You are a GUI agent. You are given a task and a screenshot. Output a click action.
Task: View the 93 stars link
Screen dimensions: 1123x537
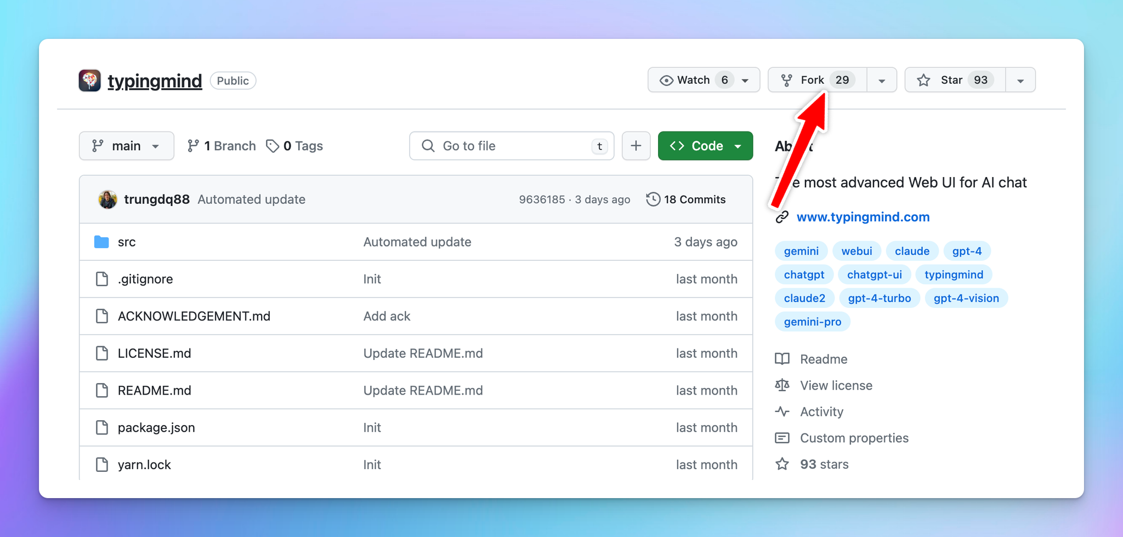tap(824, 464)
